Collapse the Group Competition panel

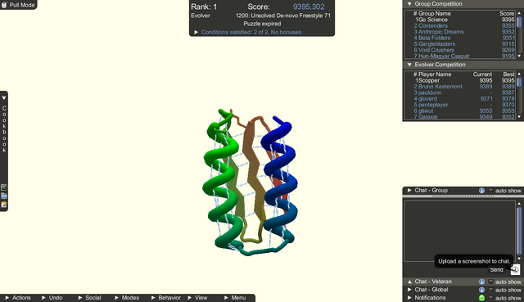tap(409, 4)
